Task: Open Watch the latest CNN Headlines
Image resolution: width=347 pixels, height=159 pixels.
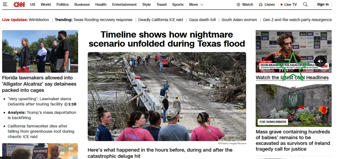Action: (292, 77)
